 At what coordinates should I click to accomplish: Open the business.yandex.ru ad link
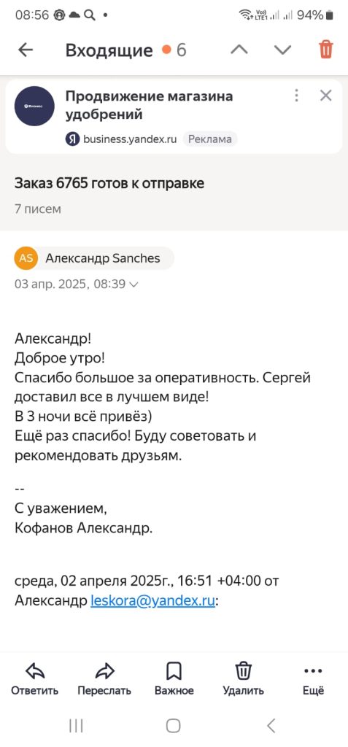[130, 139]
